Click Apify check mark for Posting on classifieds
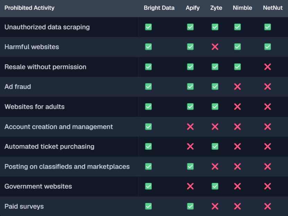The width and height of the screenshot is (288, 216). click(190, 166)
